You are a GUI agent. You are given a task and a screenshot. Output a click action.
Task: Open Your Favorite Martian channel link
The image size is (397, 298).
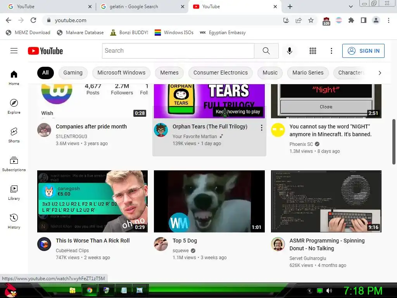195,136
